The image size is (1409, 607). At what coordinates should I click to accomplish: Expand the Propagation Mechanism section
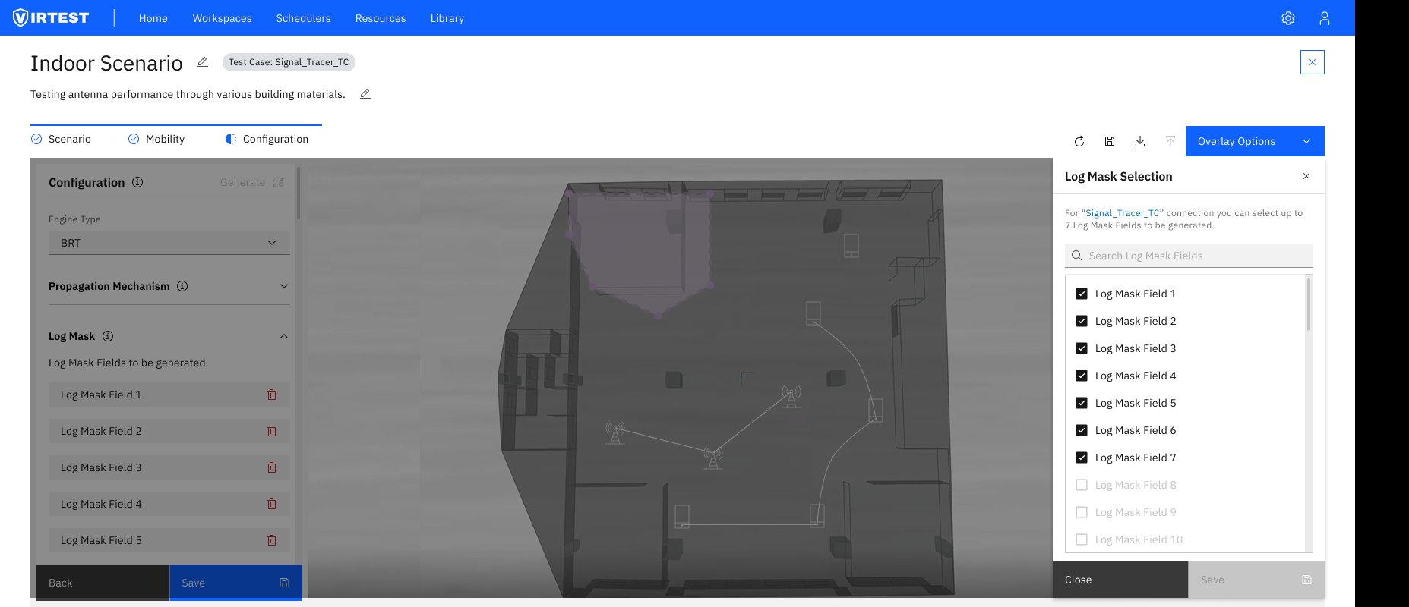click(284, 286)
